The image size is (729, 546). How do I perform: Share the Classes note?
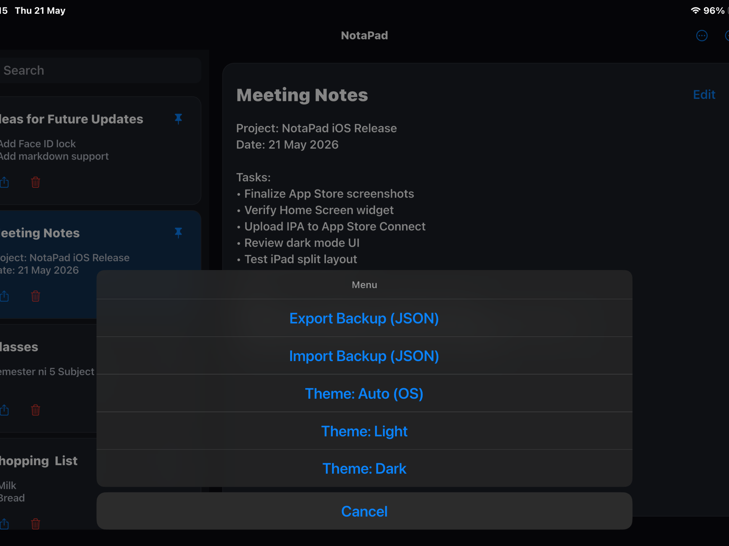(4, 410)
